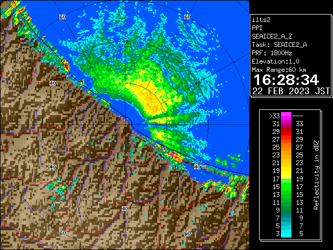Click the 60 km ring label in southwest

coord(62,233)
